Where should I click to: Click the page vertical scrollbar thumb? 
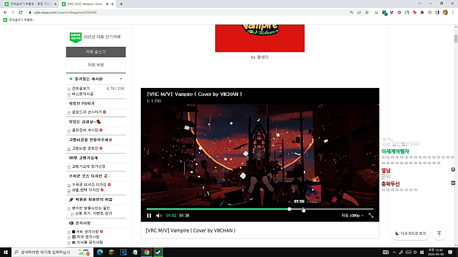point(456,39)
